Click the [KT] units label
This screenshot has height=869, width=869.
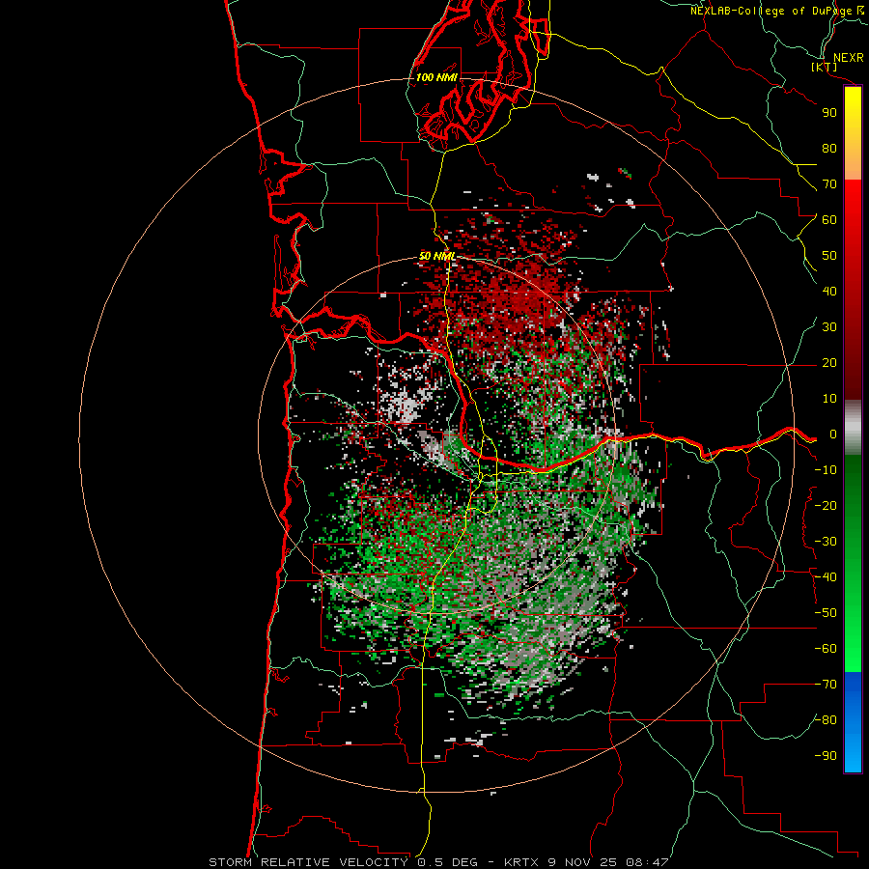(x=825, y=67)
